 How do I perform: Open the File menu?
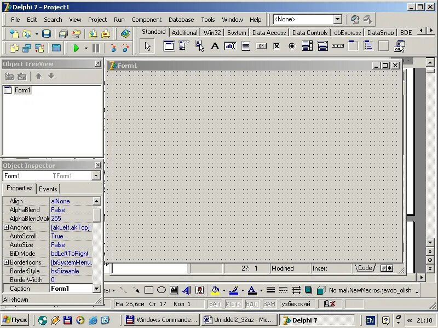[15, 20]
